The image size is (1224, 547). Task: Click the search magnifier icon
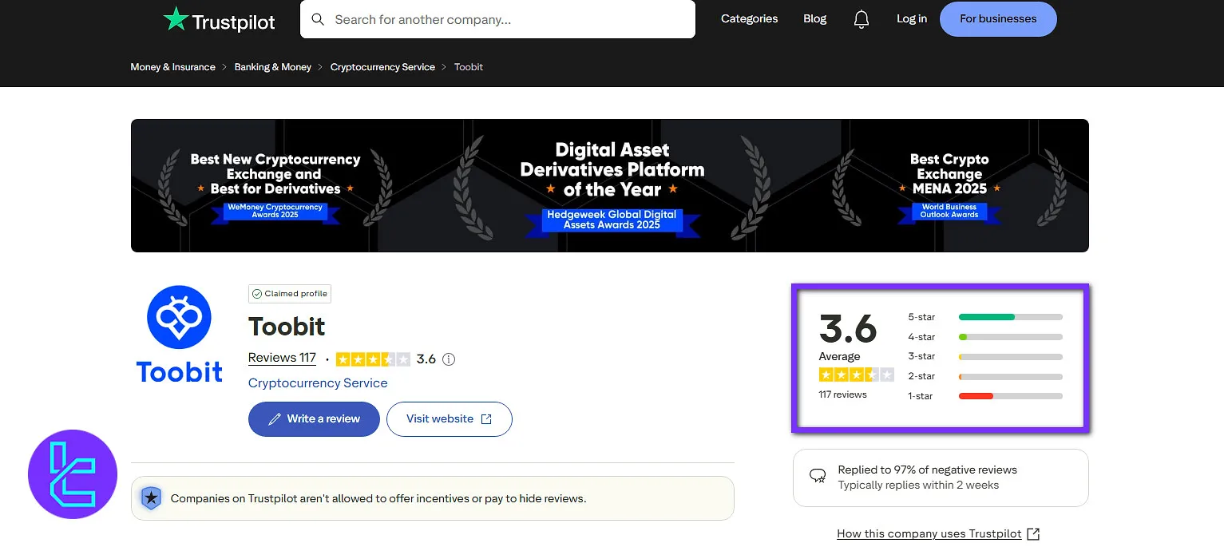tap(318, 19)
